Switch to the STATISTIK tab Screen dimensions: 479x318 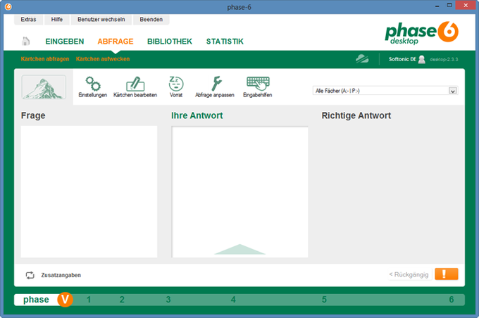coord(225,42)
